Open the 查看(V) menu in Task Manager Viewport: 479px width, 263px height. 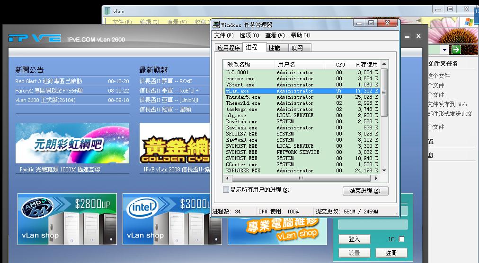coord(275,35)
